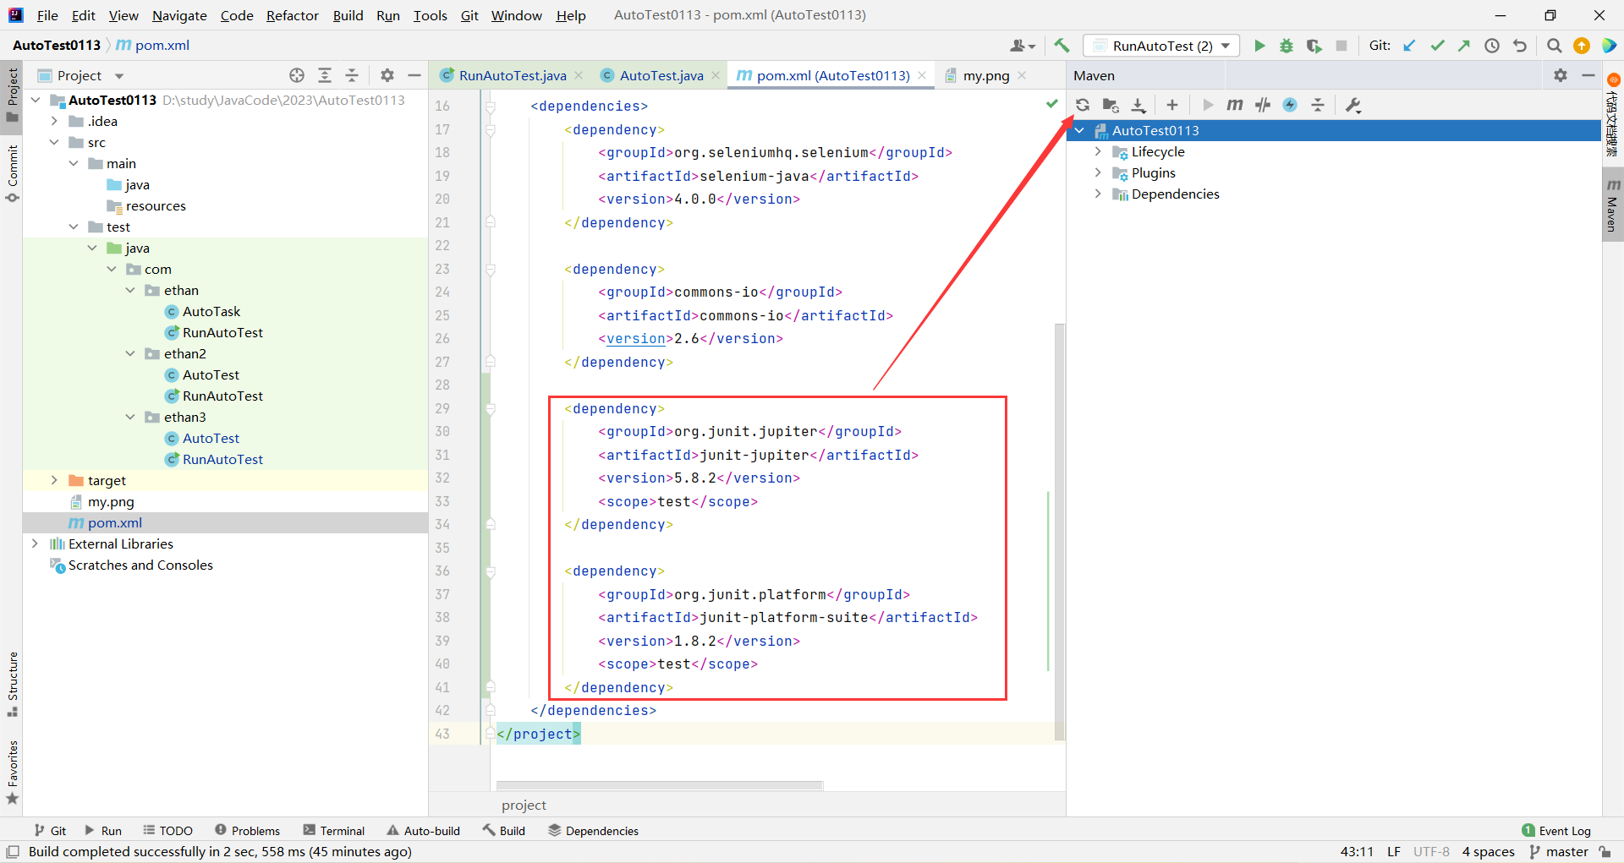Expand all in Project panel
This screenshot has height=863, width=1624.
point(325,75)
